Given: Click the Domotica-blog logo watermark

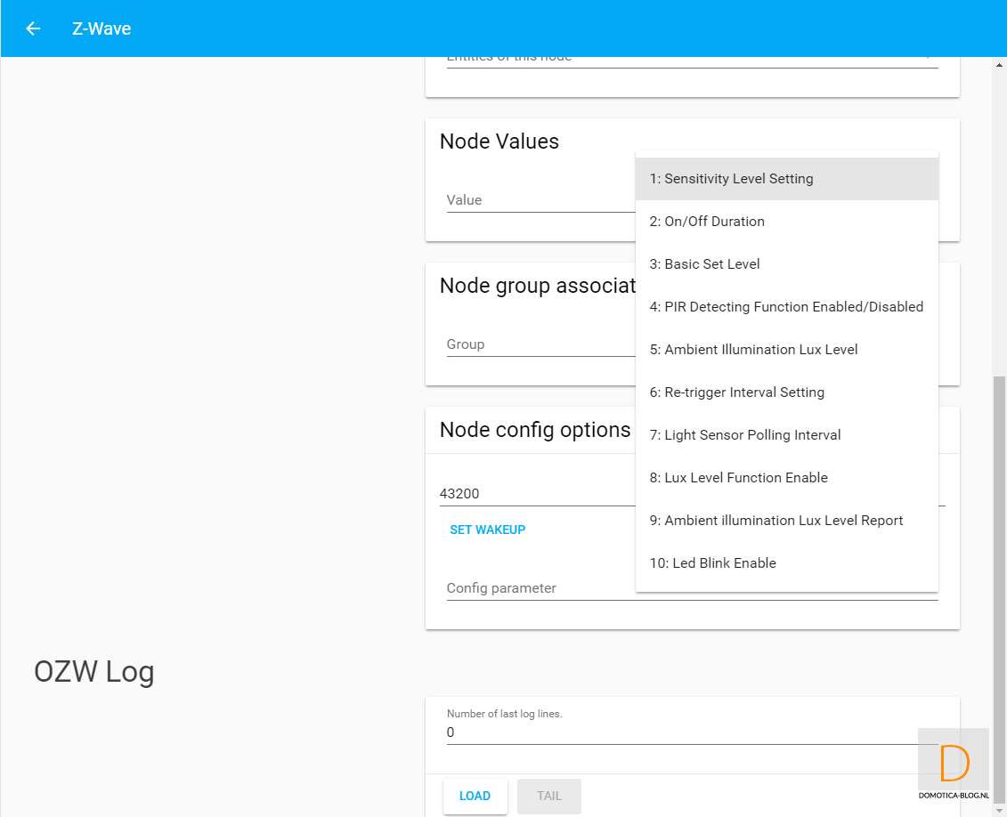Looking at the screenshot, I should 954,764.
